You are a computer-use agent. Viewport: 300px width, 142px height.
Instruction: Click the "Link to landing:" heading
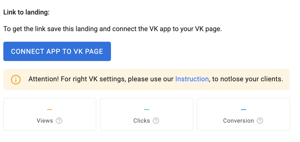(x=26, y=13)
